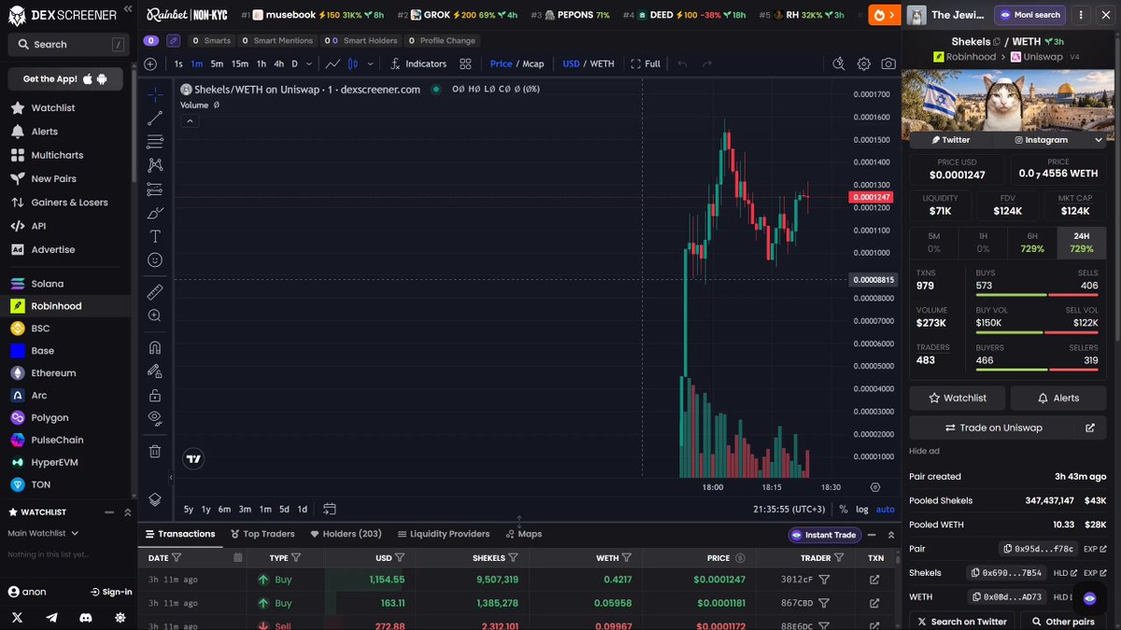Click the Instant Trade button
This screenshot has width=1121, height=630.
coord(823,535)
